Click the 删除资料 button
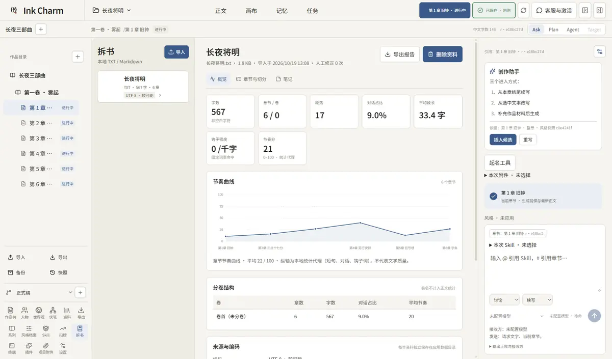Viewport: 612px width, 359px height. coord(443,54)
